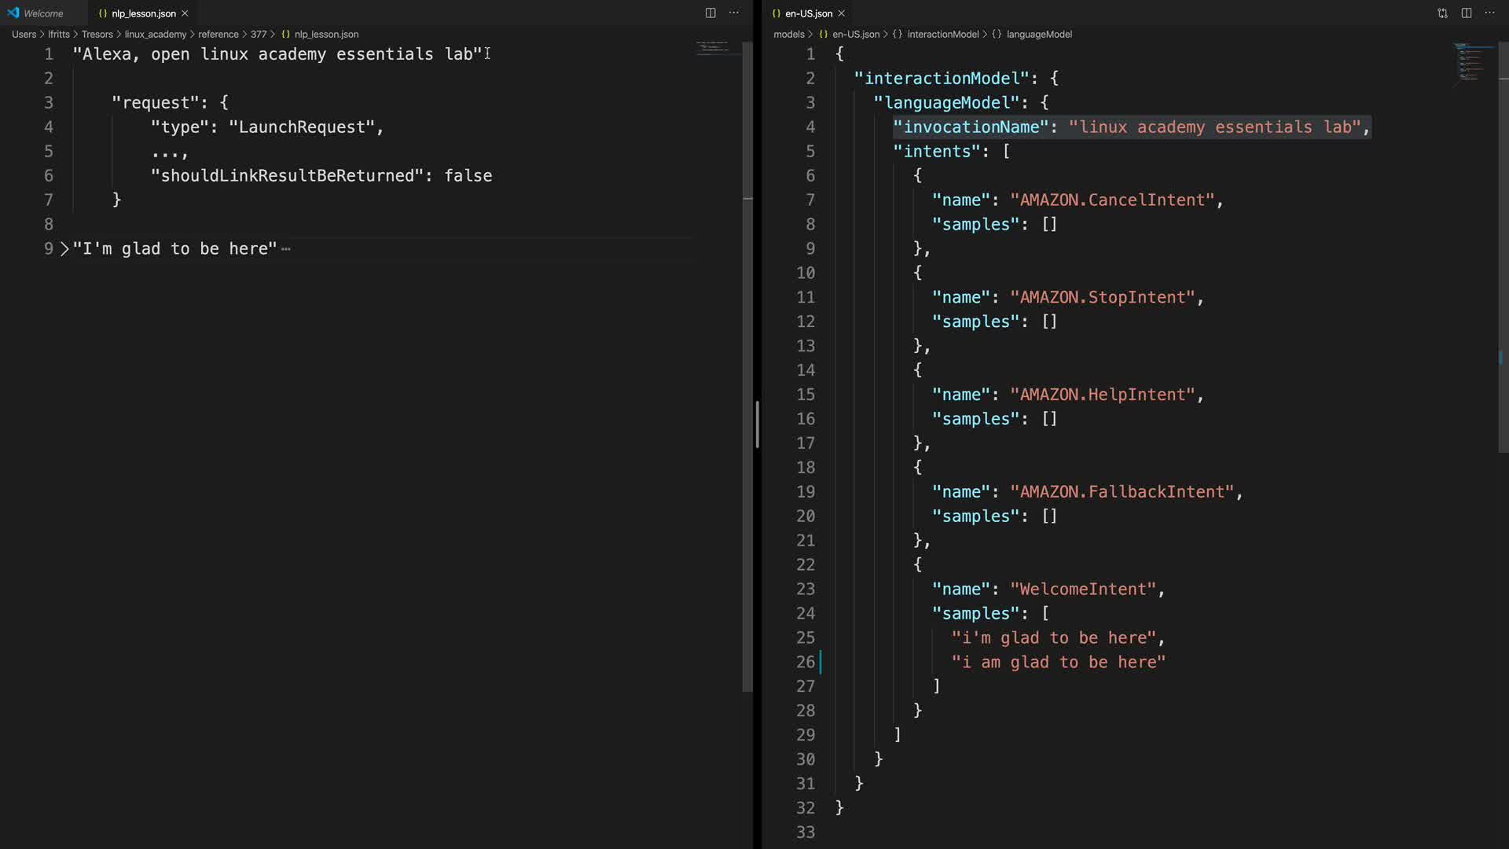Split the en-US.json editor right
Viewport: 1509px width, 849px height.
(1467, 13)
